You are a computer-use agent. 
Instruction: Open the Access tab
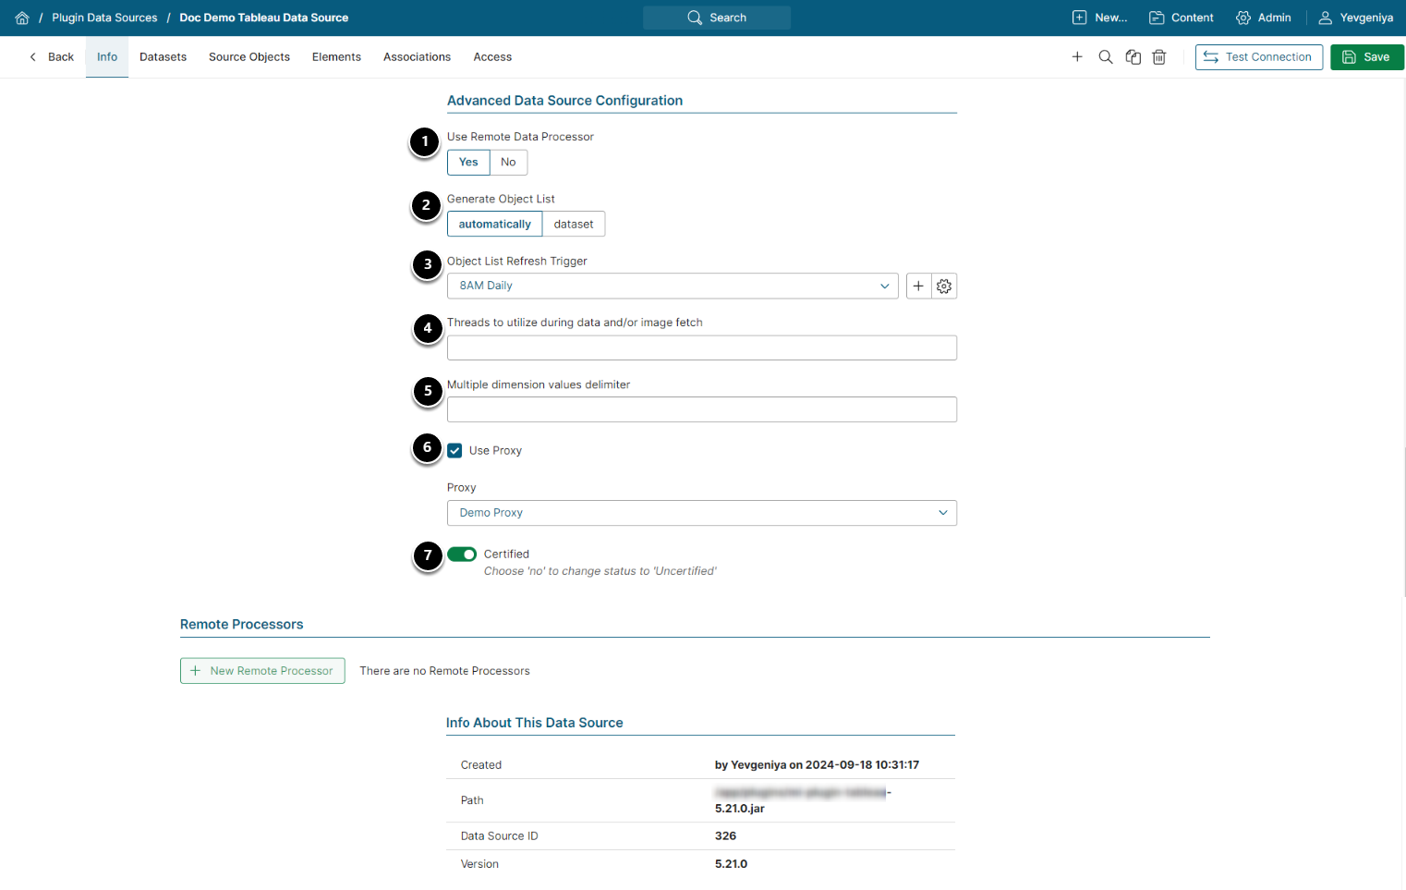(x=492, y=57)
